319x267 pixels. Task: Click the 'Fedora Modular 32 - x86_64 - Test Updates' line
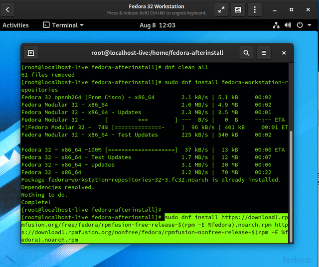tap(146, 135)
